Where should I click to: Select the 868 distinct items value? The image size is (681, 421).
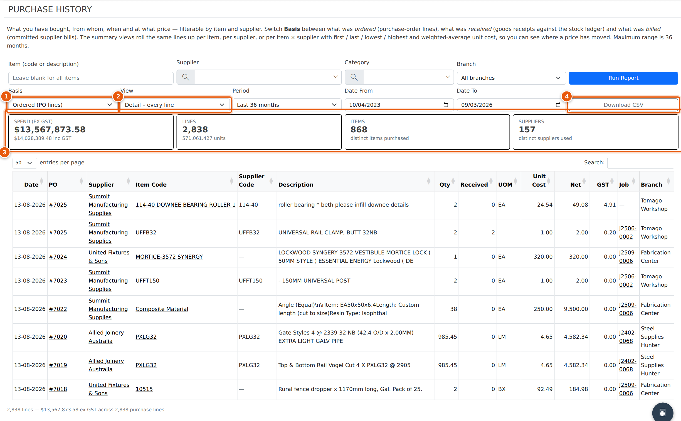point(359,130)
